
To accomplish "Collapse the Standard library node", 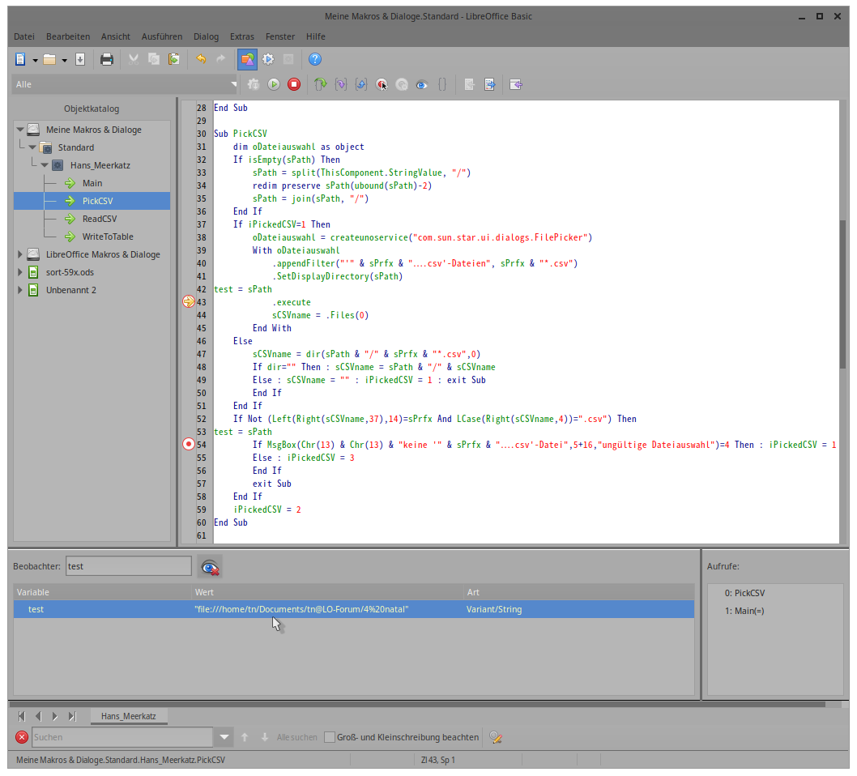I will tap(32, 147).
